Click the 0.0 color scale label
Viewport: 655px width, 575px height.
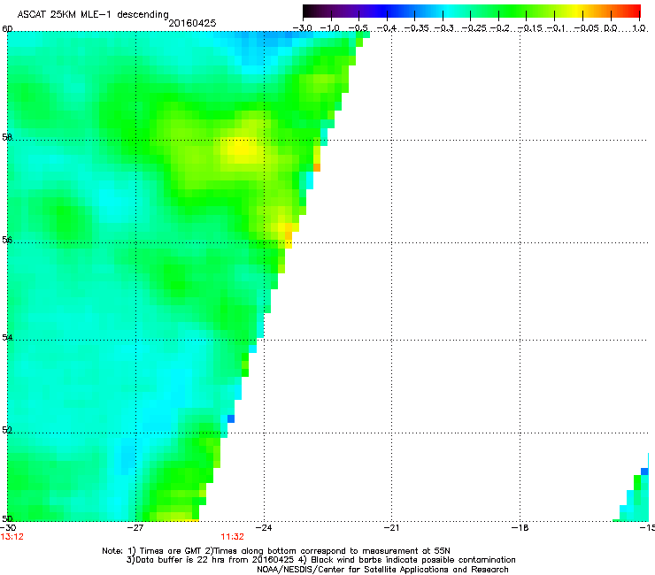pos(611,28)
